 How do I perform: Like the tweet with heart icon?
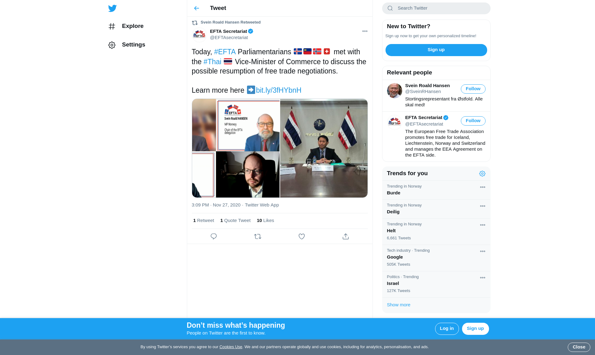coord(302,236)
